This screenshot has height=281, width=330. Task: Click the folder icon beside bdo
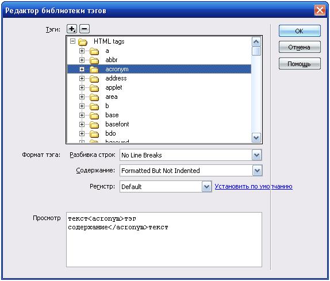pos(94,134)
